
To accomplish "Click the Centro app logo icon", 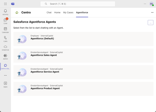I will [17, 12].
